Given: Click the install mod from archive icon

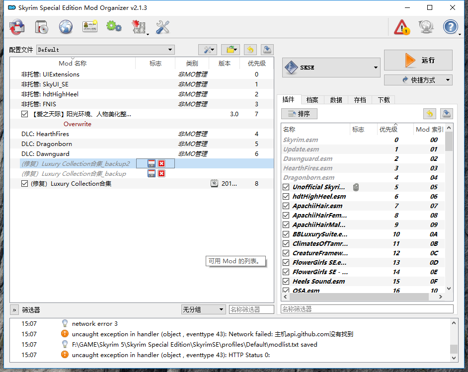Looking at the screenshot, I should click(x=17, y=27).
